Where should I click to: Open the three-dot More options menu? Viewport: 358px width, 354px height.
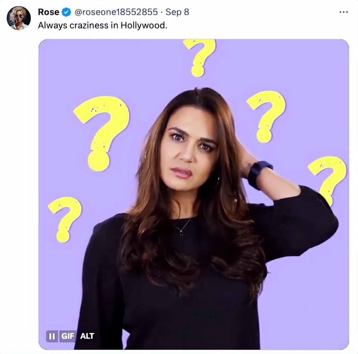tap(343, 12)
